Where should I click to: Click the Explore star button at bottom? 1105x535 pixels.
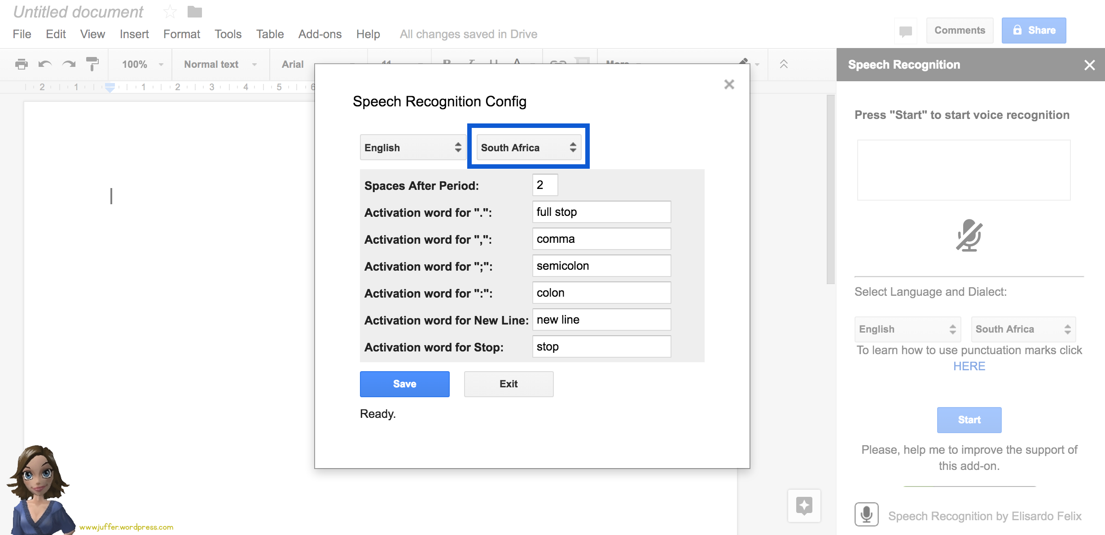(804, 506)
